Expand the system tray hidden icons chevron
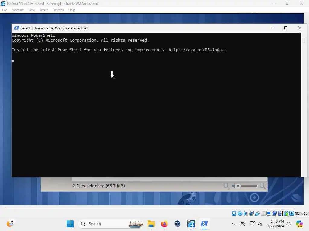The image size is (309, 231). pyautogui.click(x=233, y=224)
